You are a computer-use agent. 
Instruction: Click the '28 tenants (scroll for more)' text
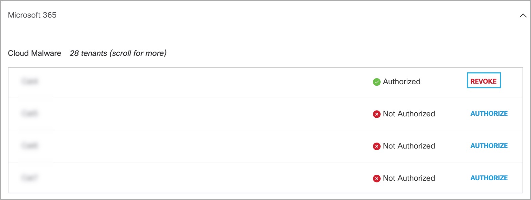(118, 53)
